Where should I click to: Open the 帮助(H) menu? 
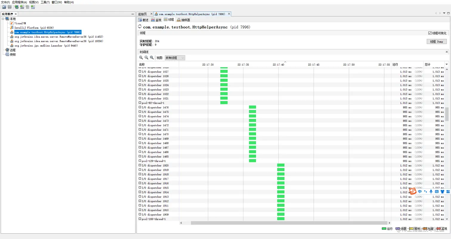tap(69, 2)
